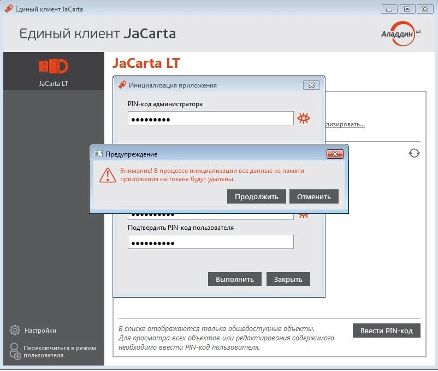Click the Предупреждение title bar icon
Viewport: 438px width, 371px height.
click(98, 154)
